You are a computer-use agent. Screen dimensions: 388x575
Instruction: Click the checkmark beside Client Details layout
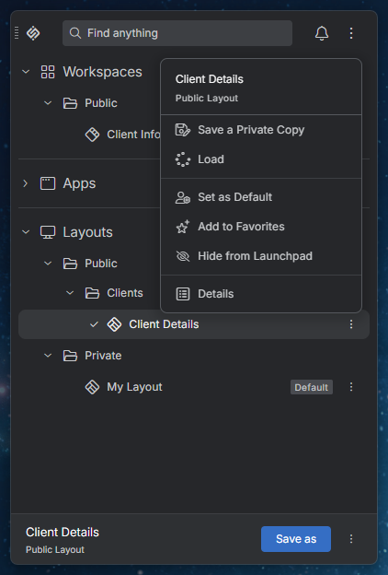pos(94,324)
